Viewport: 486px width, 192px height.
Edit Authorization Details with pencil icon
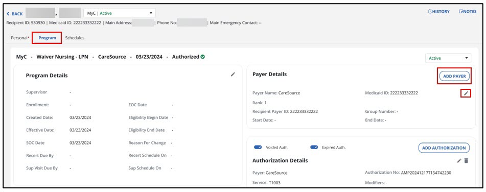(459, 160)
